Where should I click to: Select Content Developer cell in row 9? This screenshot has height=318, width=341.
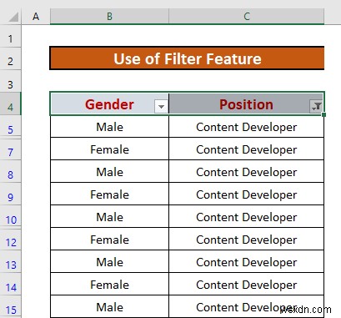246,194
